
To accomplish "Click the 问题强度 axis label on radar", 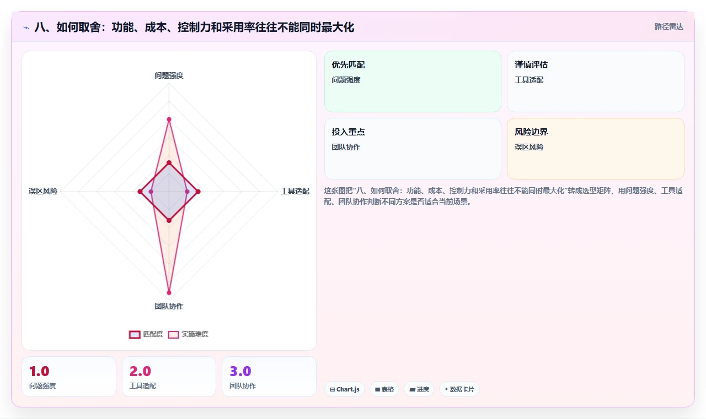I will (x=169, y=75).
